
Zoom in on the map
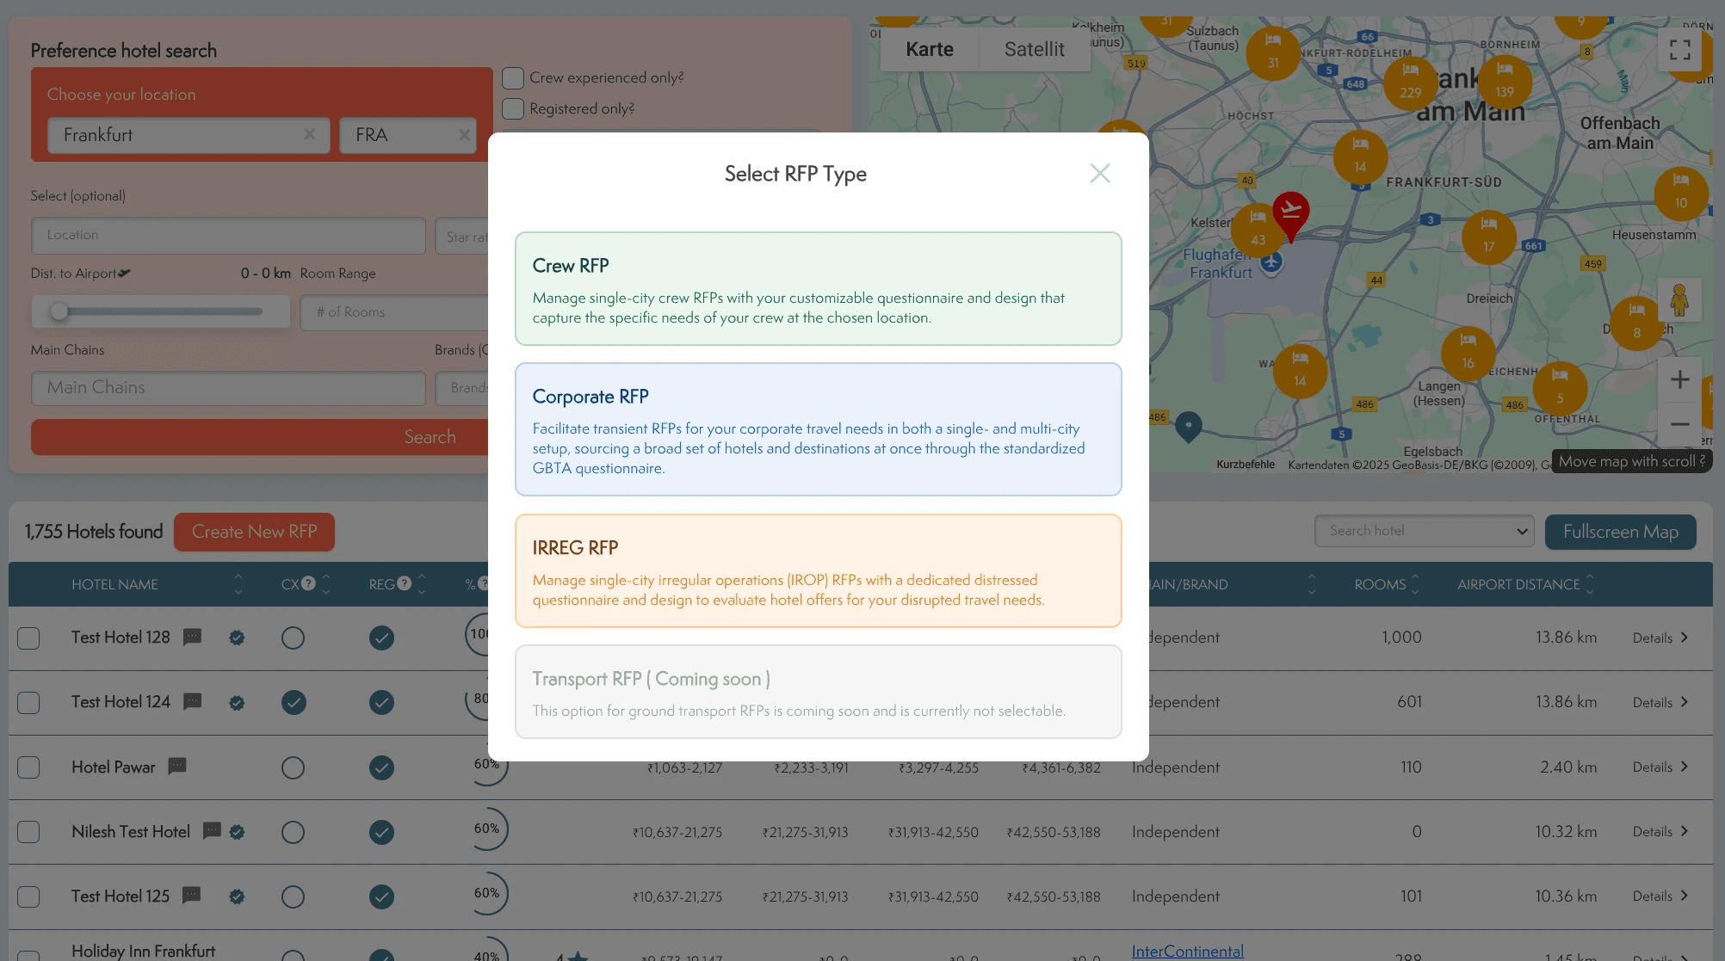[x=1679, y=379]
